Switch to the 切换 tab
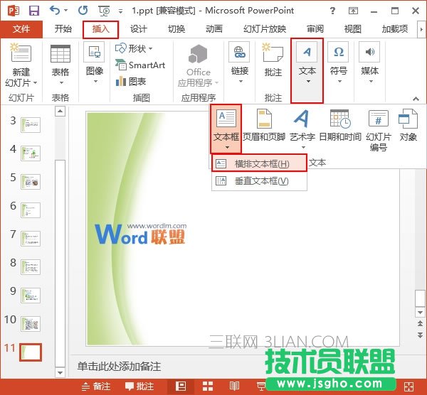 pos(176,29)
